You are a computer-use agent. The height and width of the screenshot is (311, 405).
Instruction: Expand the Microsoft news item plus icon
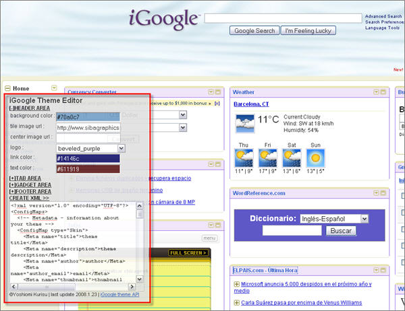click(x=236, y=284)
